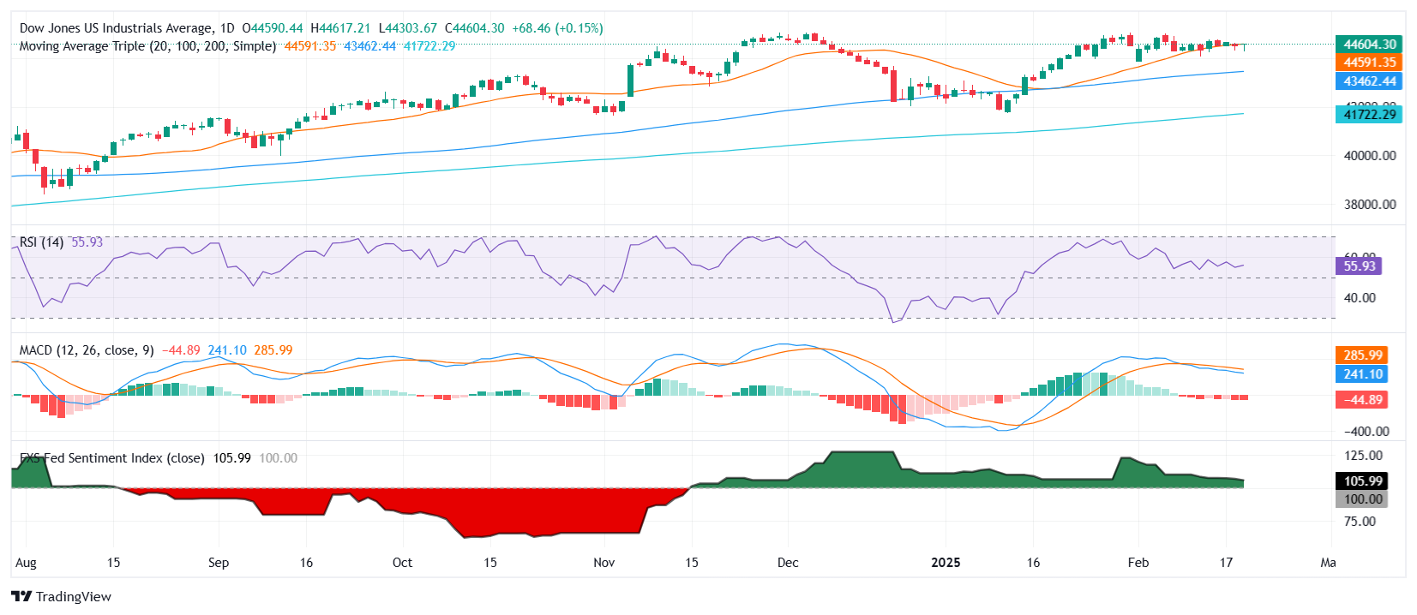Screen dimensions: 1417x615
Task: Click the 40000.00 price axis label
Action: coord(1369,156)
